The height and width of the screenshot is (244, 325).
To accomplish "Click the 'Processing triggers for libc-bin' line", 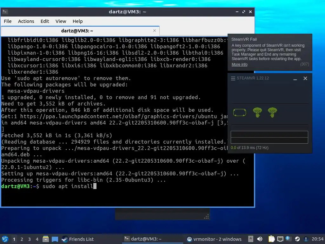I will (83, 180).
